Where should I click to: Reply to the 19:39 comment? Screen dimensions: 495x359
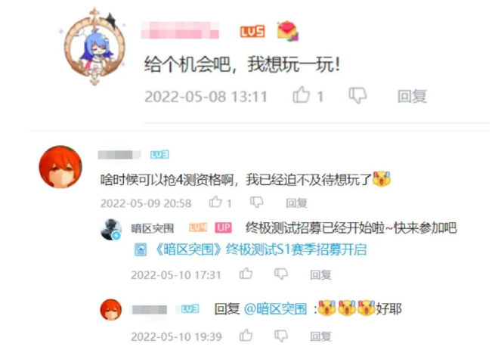(x=320, y=336)
